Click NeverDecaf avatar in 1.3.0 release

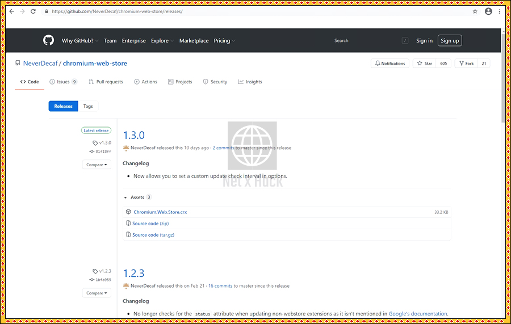click(126, 148)
